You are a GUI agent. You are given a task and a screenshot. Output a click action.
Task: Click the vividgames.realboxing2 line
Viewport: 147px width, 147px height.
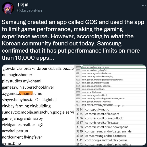pyautogui.click(x=22, y=125)
